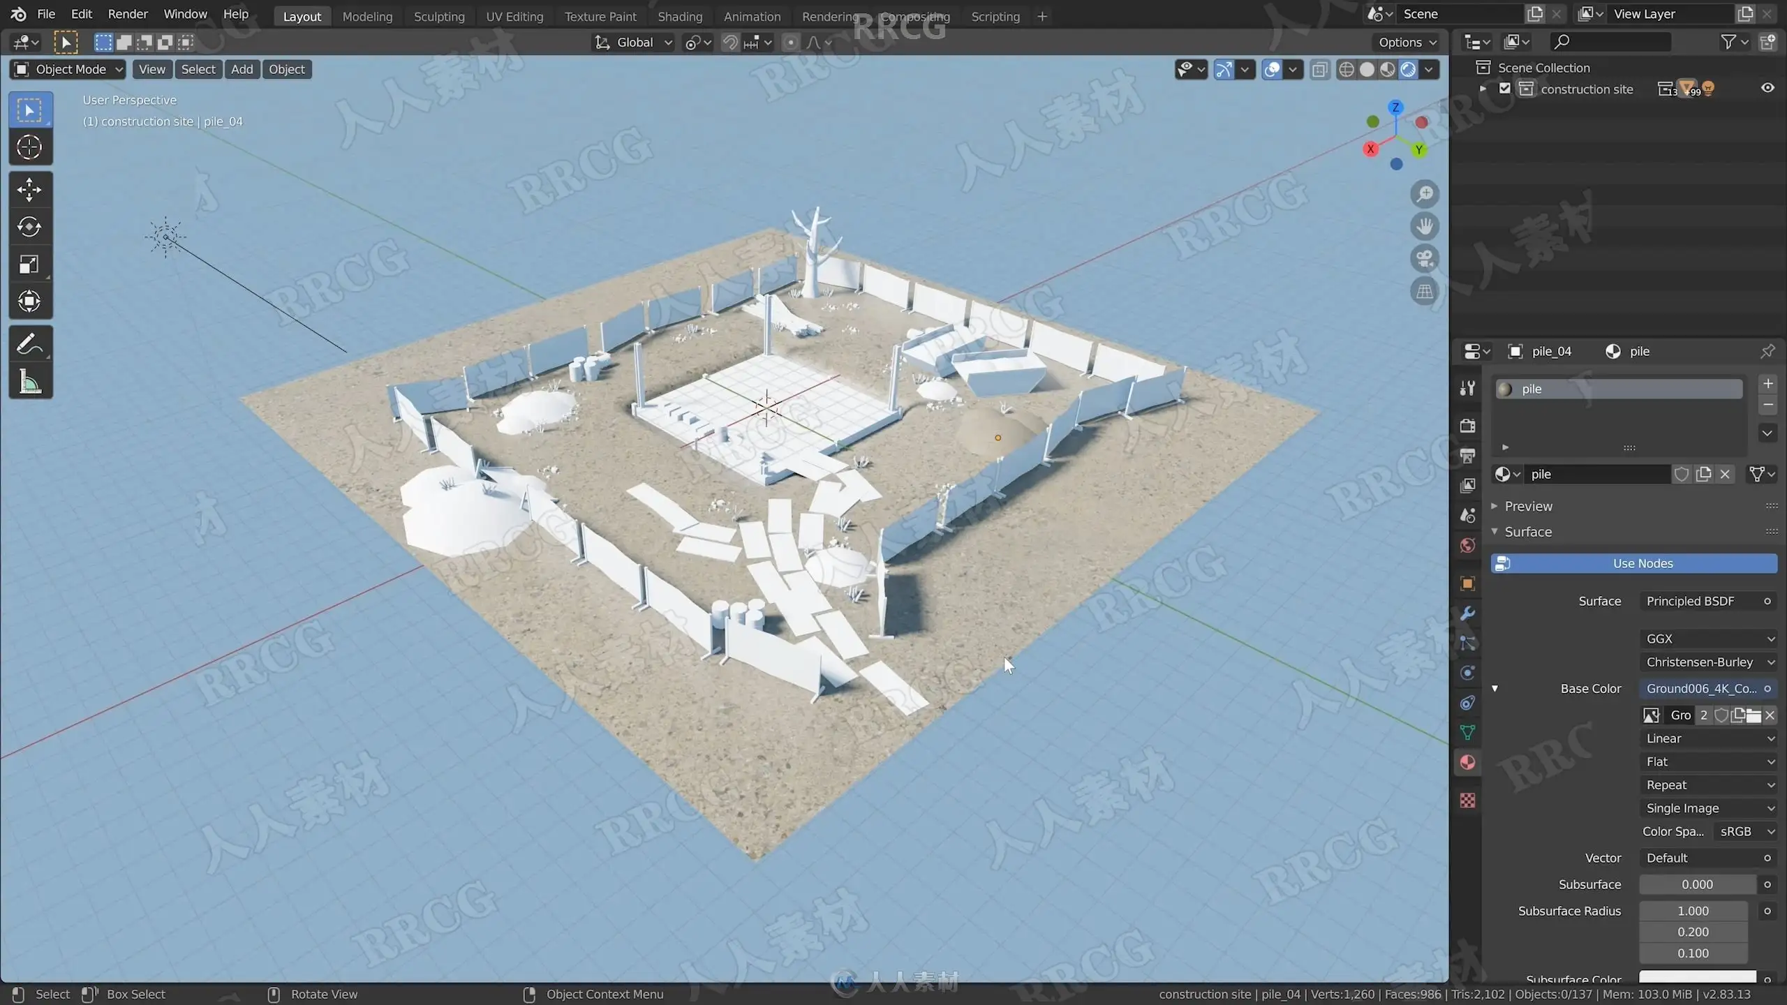This screenshot has height=1005, width=1787.
Task: Open the GGX distribution dropdown
Action: (x=1708, y=639)
